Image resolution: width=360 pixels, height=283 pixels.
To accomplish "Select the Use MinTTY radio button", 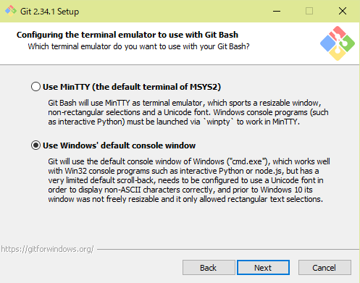I will [35, 87].
